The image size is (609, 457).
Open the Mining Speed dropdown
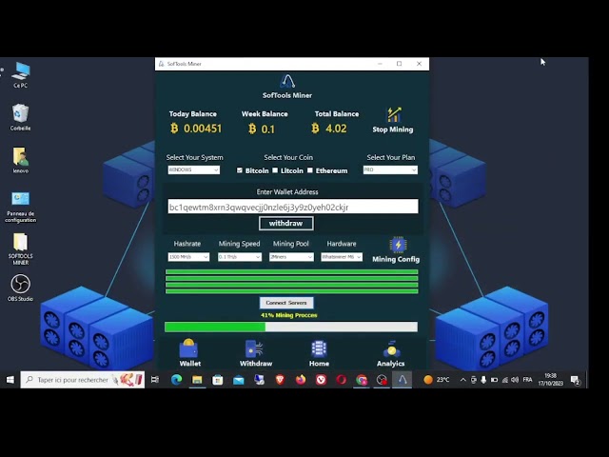tap(240, 257)
